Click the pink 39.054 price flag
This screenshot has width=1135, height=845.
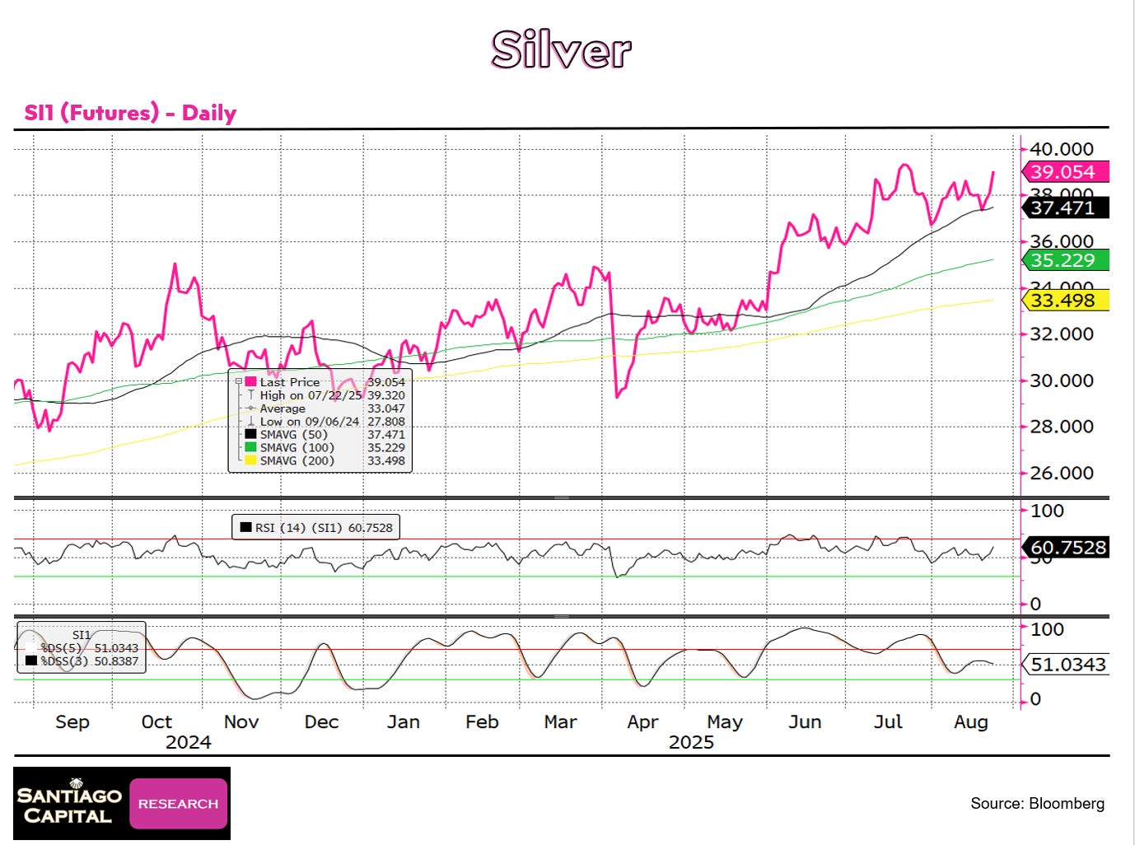tap(1064, 172)
